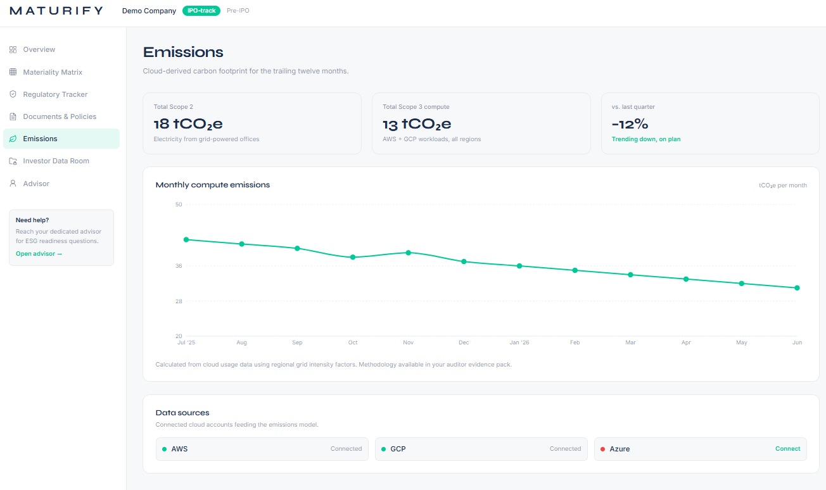Navigate to Documents & Policies
The height and width of the screenshot is (490, 826).
(x=61, y=116)
